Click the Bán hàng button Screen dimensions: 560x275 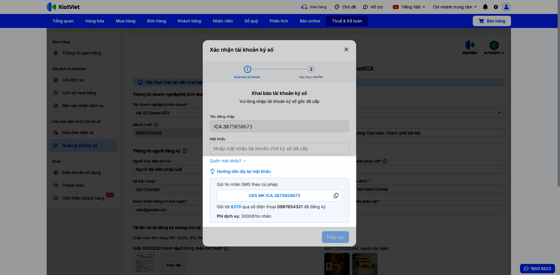click(492, 21)
